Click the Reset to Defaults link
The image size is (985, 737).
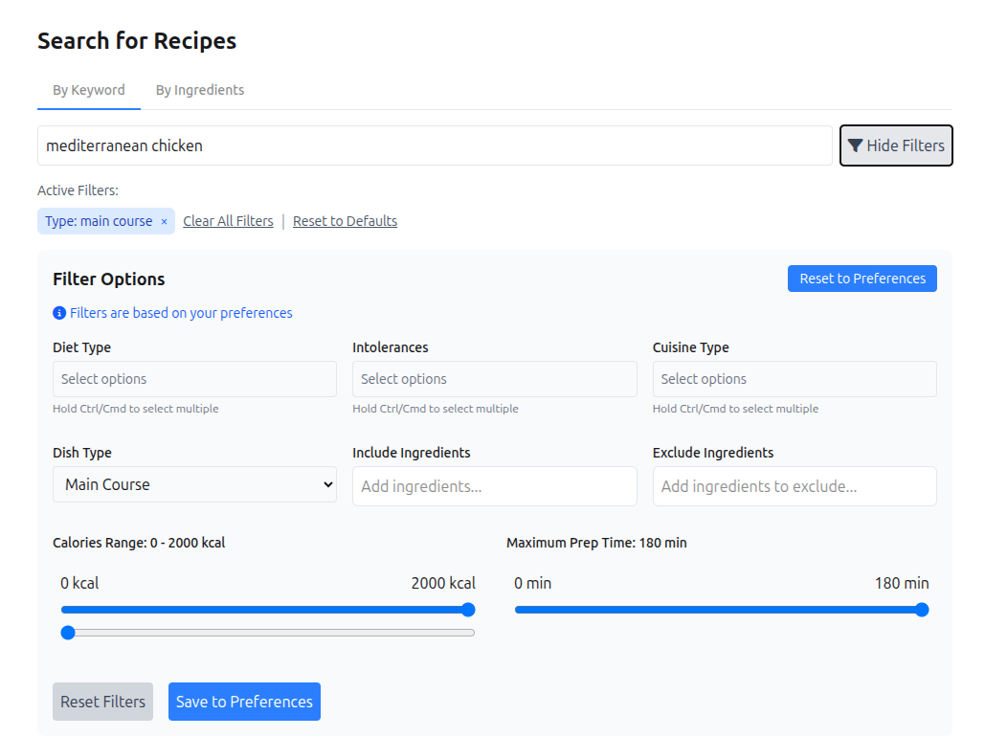tap(345, 221)
